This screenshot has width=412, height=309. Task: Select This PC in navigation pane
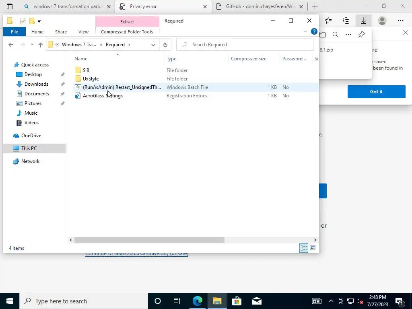[35, 148]
